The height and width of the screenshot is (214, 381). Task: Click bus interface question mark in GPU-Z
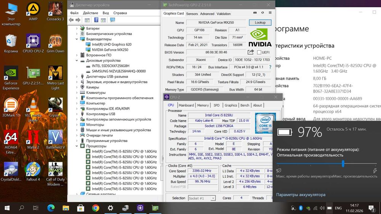(270, 67)
